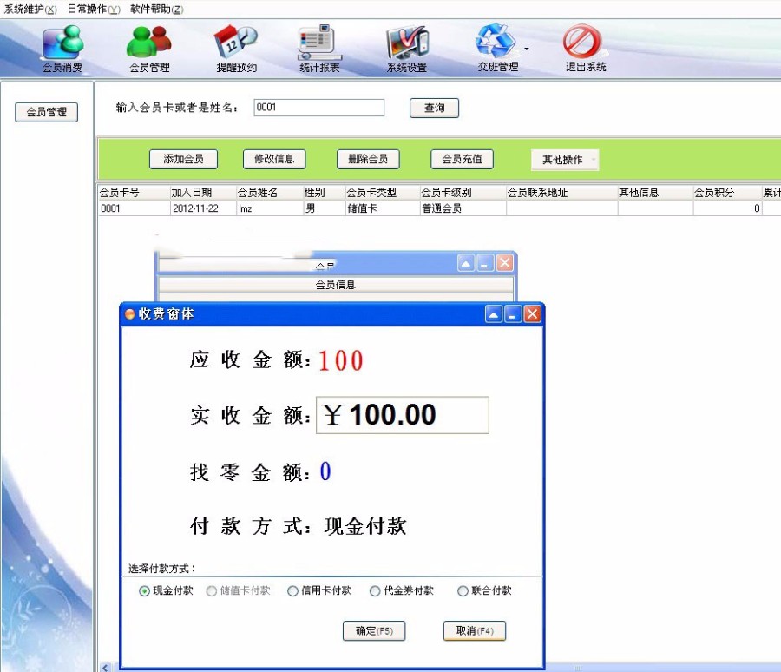This screenshot has width=781, height=672.
Task: Sort by 会员卡号 column header
Action: tap(134, 193)
